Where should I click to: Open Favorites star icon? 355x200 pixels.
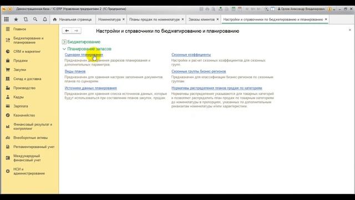[x=16, y=19]
